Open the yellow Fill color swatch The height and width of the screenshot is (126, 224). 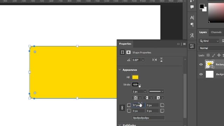point(135,77)
